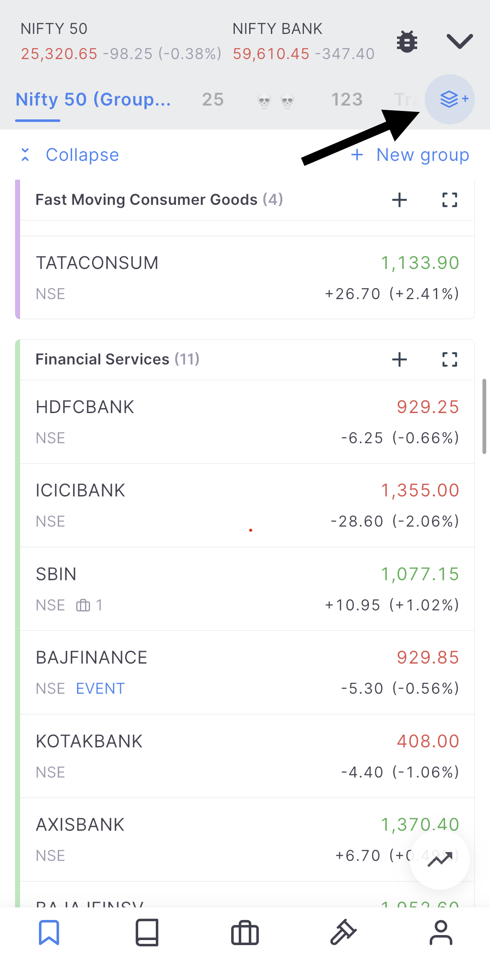The height and width of the screenshot is (956, 490).
Task: Open the portfolio briefcase icon
Action: tap(245, 933)
